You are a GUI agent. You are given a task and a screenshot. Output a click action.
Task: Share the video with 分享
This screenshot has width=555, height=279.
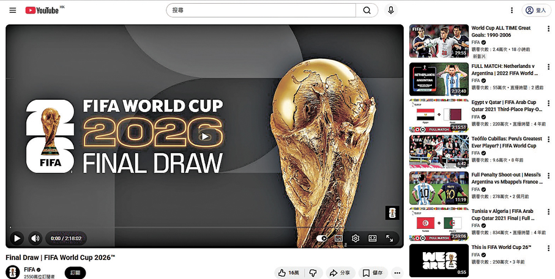coord(340,273)
